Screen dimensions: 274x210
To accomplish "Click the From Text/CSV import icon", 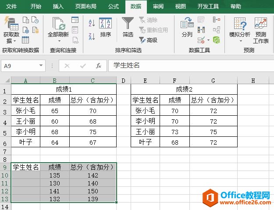I will 26,20.
